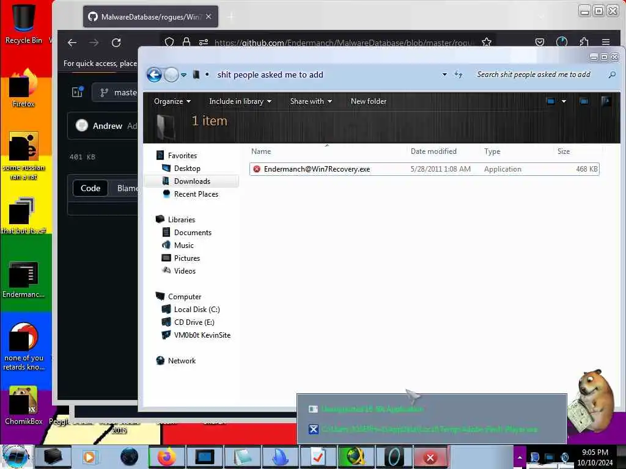This screenshot has width=626, height=469.
Task: Toggle the preview pane icon
Action: (x=584, y=101)
